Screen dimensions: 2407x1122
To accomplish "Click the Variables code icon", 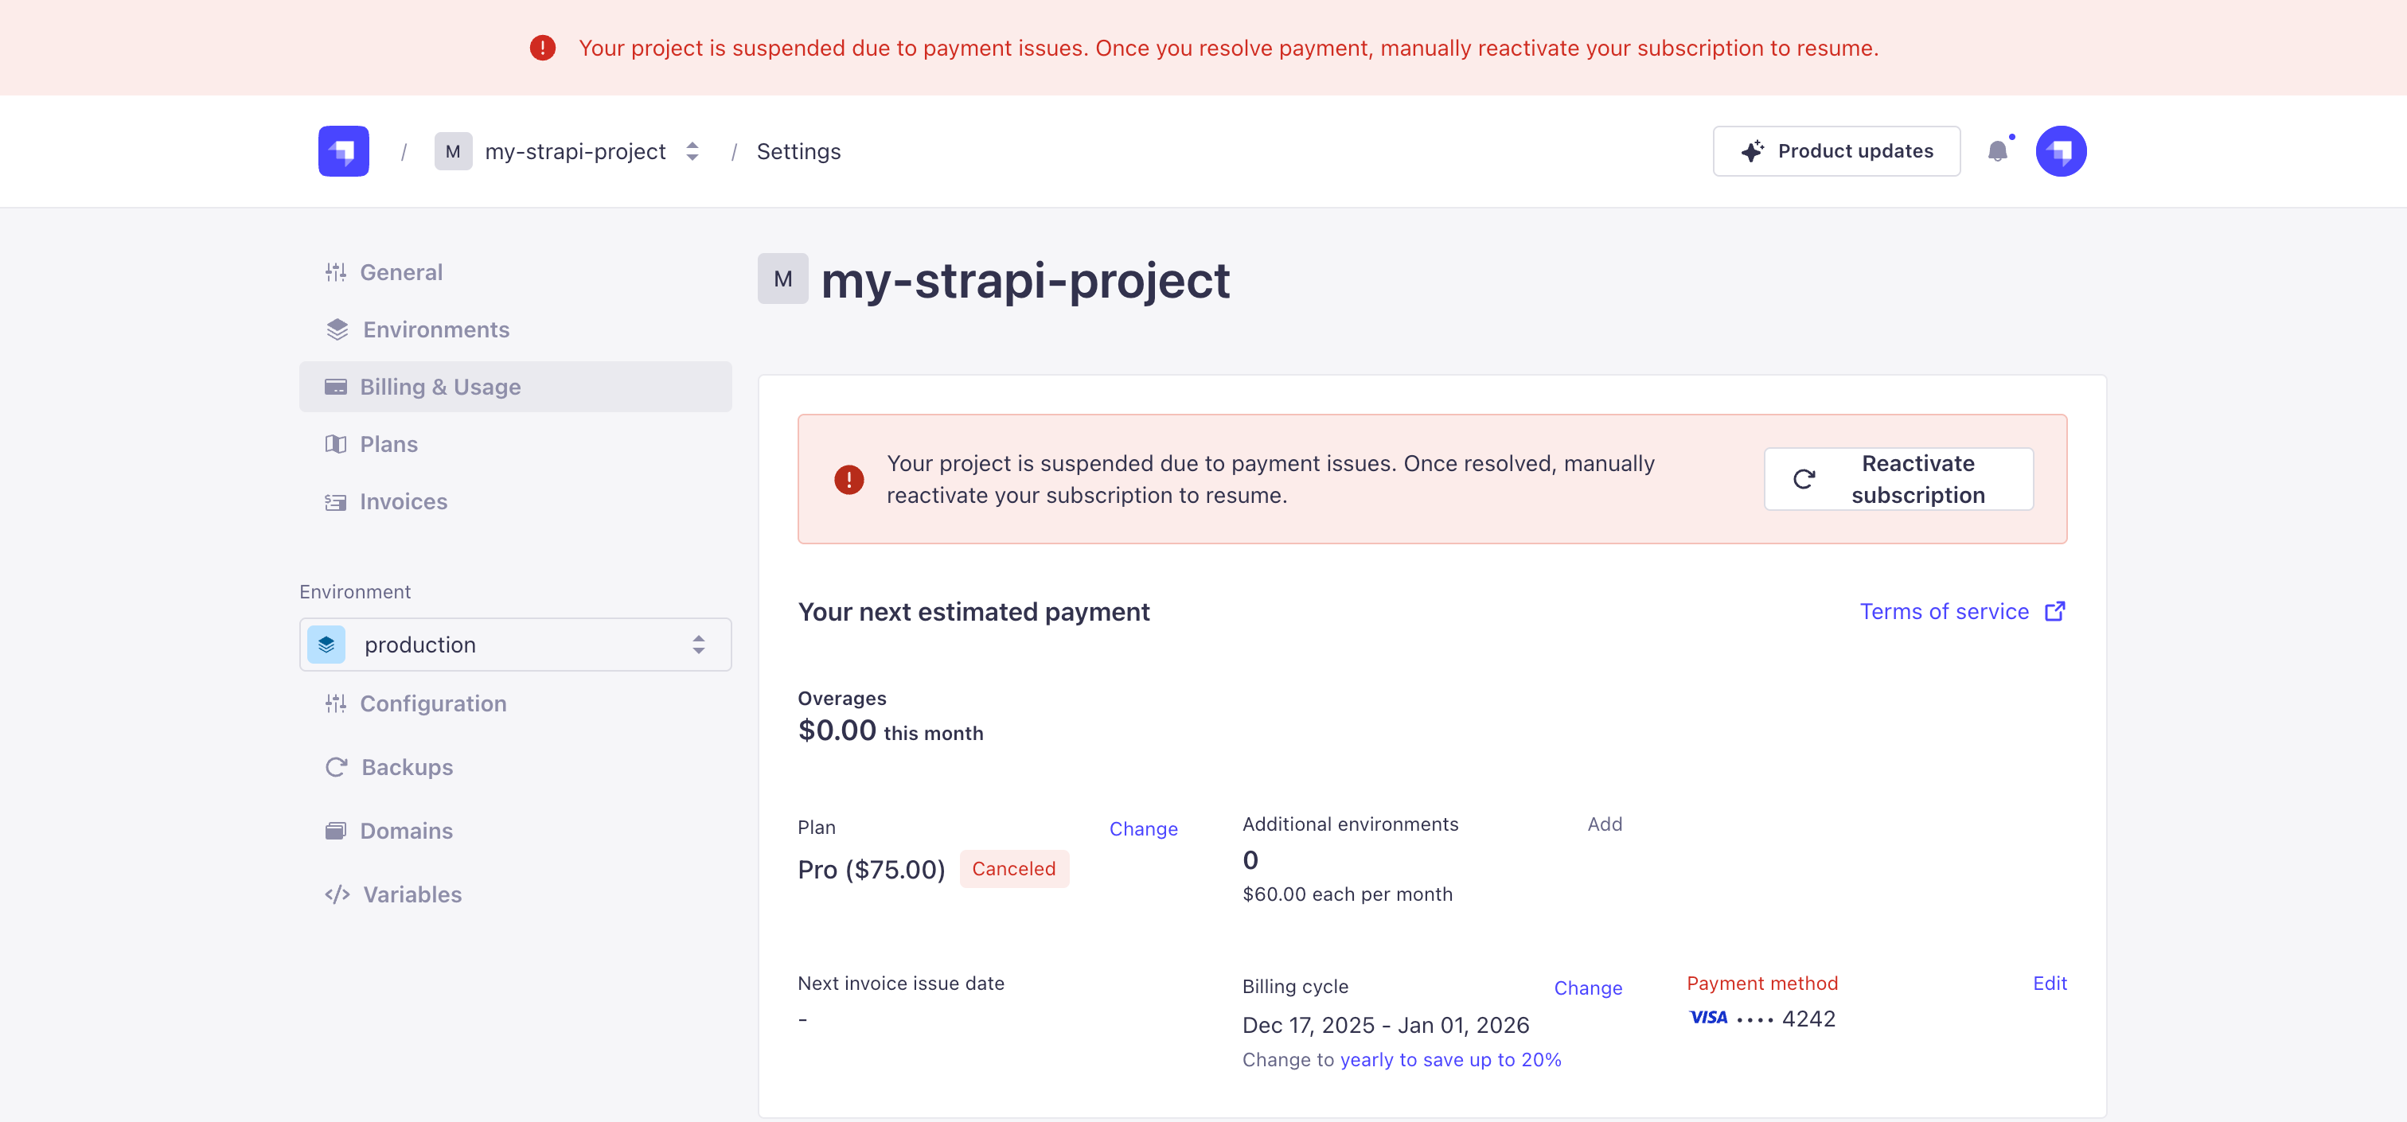I will click(337, 894).
